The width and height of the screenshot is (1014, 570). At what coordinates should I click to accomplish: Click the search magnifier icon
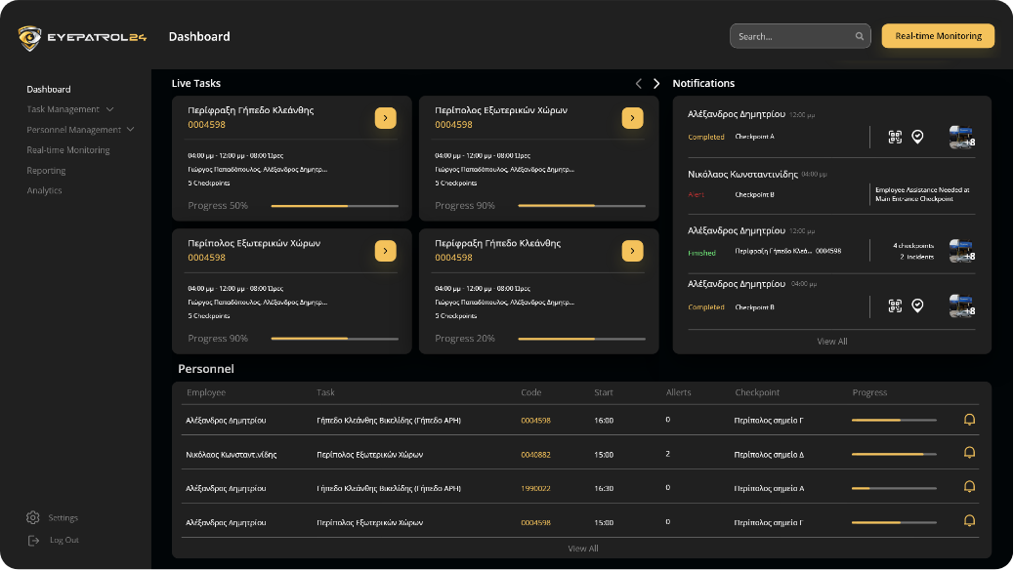(860, 37)
